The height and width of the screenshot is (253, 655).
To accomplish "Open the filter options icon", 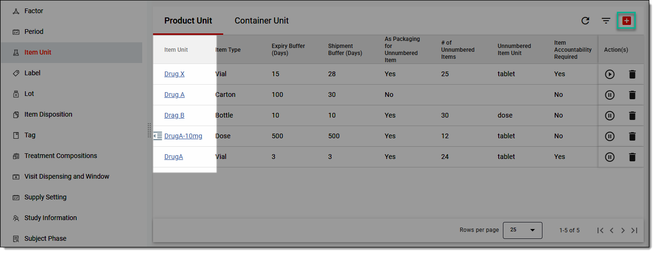I will tap(606, 21).
